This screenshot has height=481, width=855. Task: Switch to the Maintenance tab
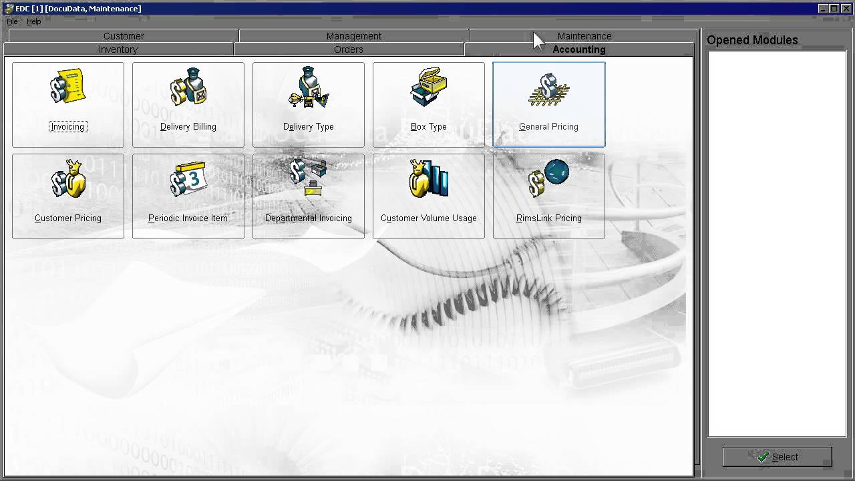pyautogui.click(x=584, y=36)
